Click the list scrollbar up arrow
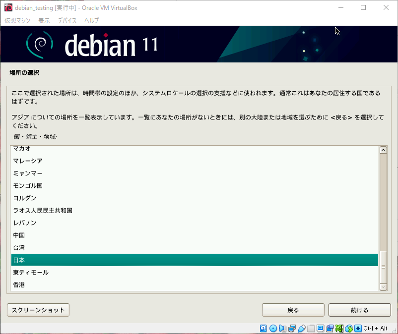The width and height of the screenshot is (398, 334). (383, 150)
